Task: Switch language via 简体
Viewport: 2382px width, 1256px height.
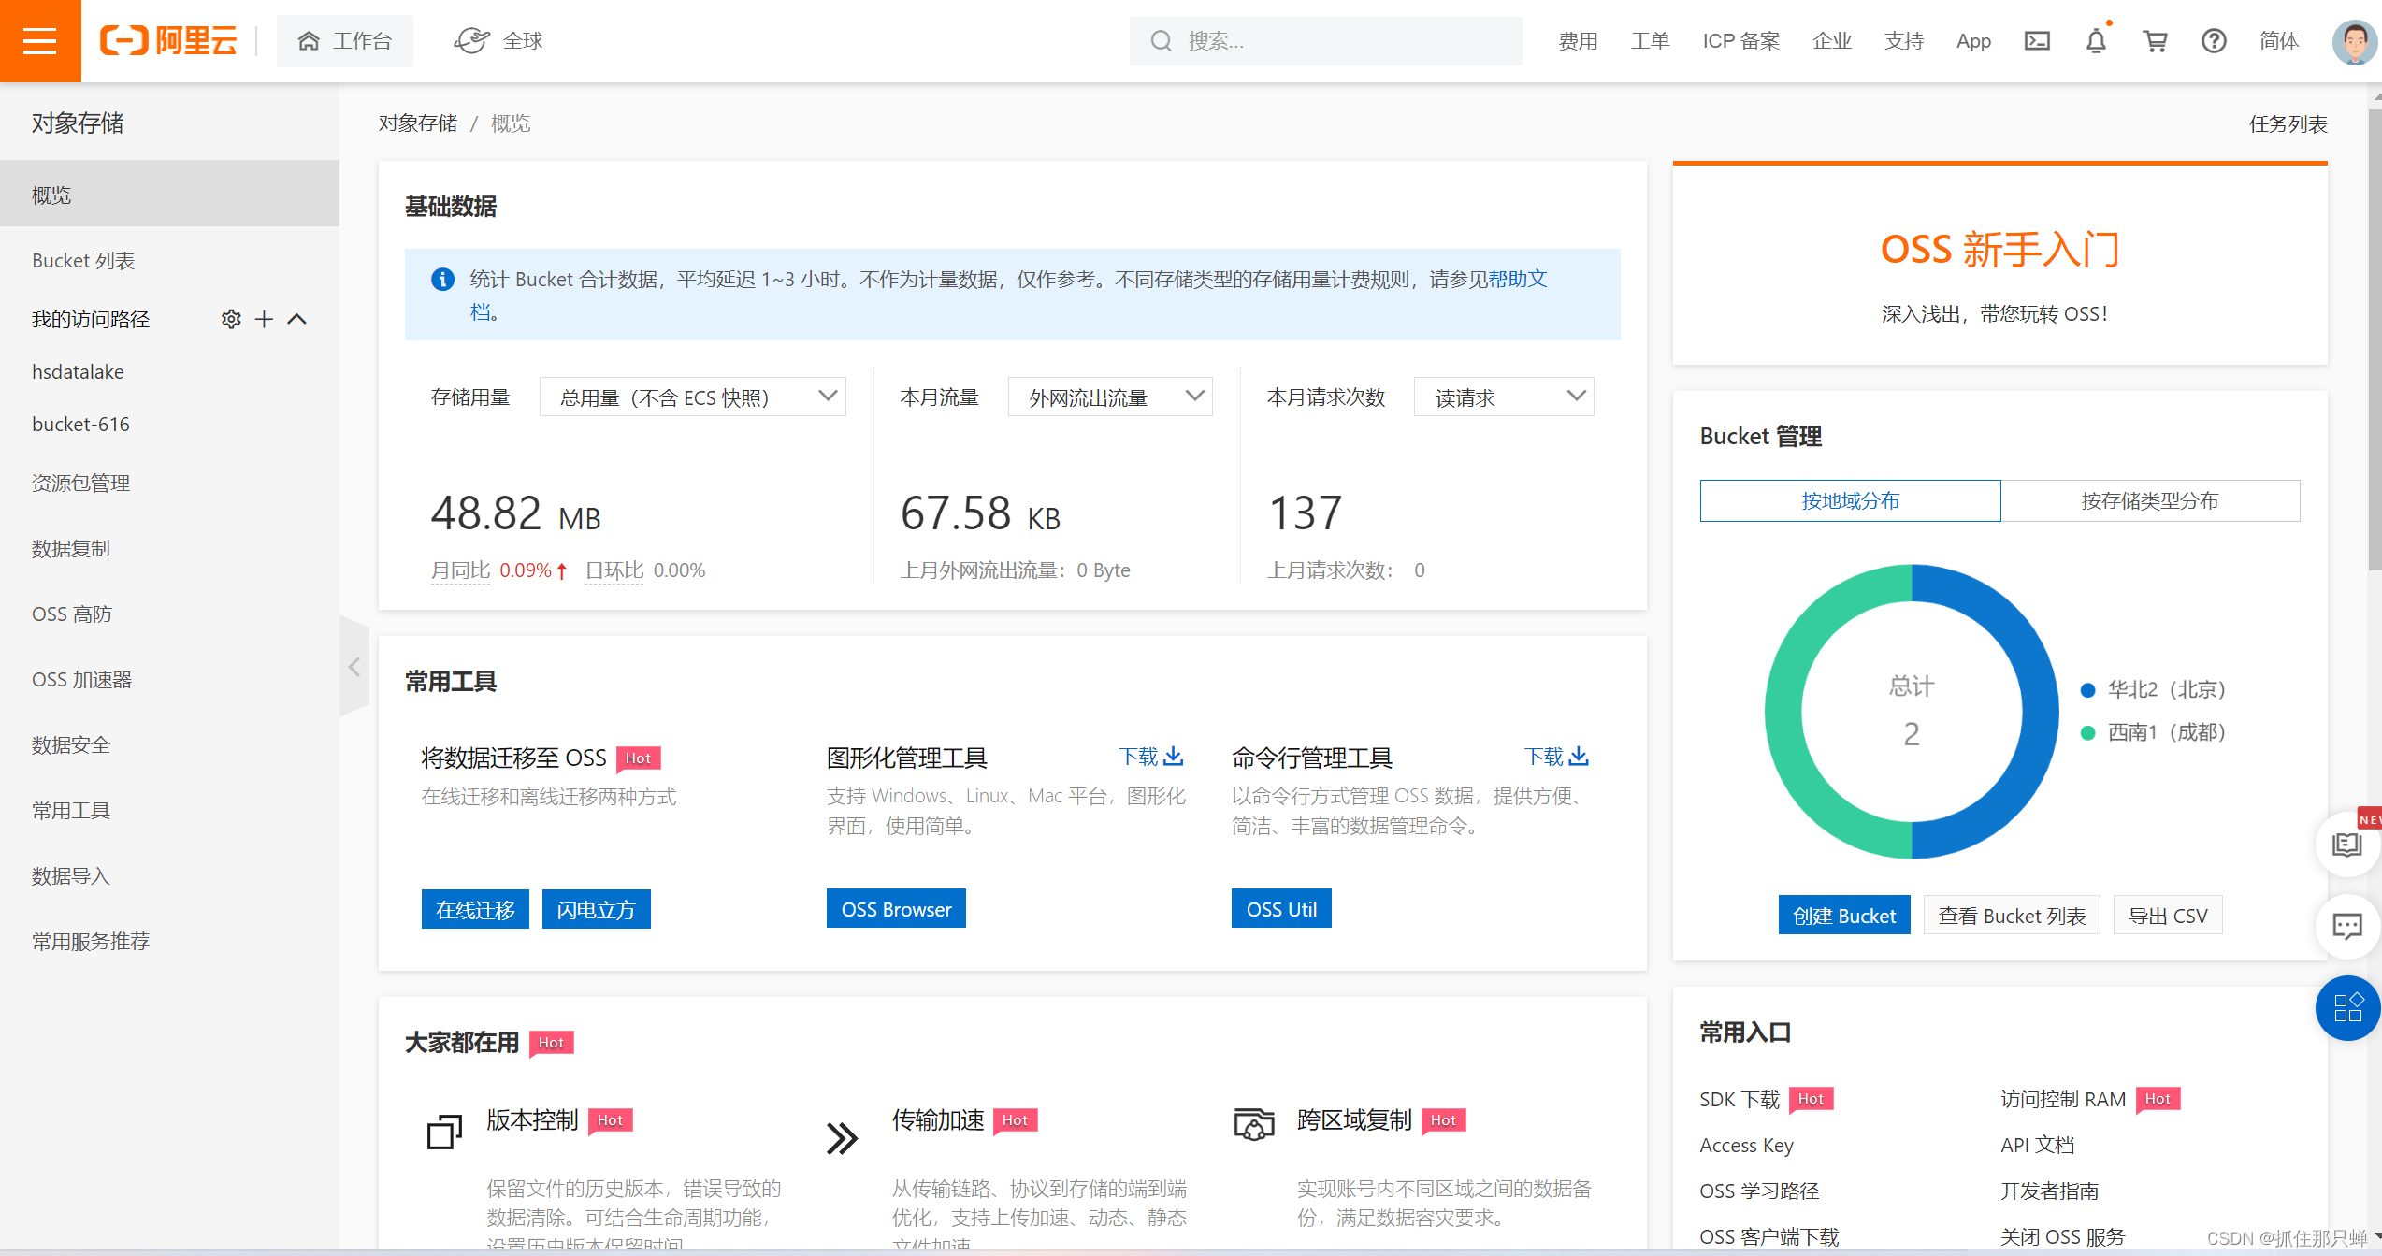Action: 2278,41
